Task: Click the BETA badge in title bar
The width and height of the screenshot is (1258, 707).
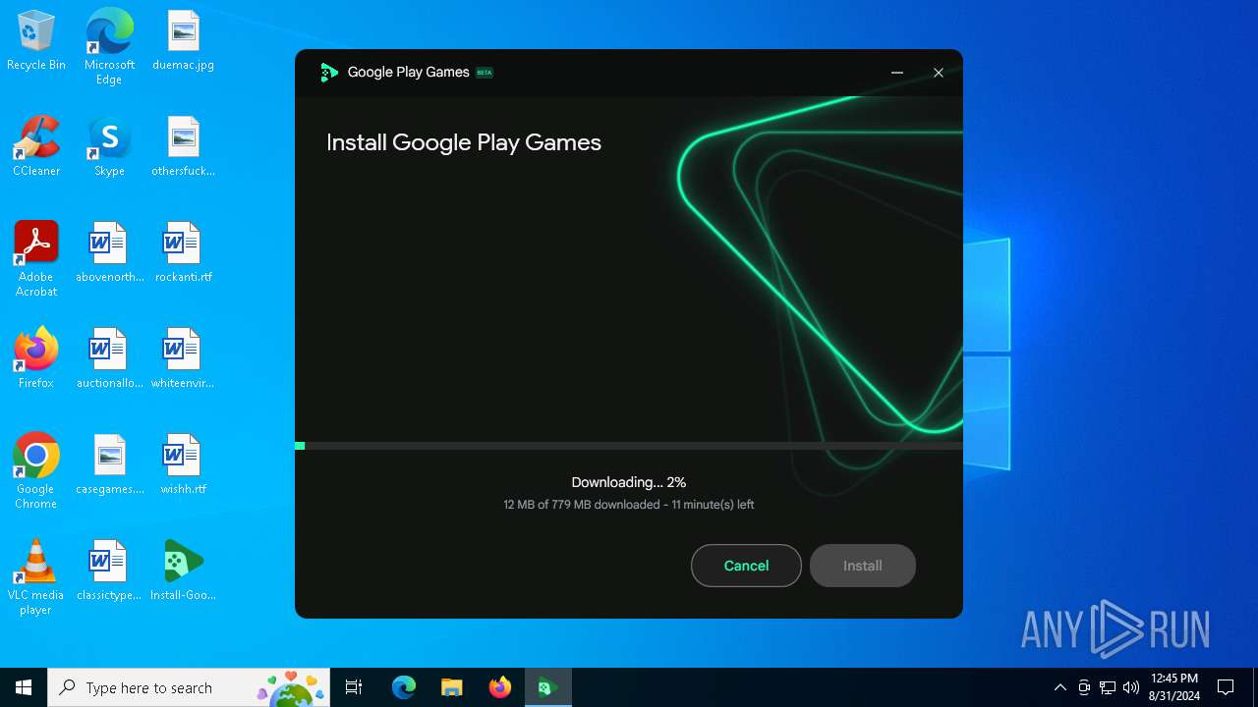Action: pyautogui.click(x=485, y=73)
